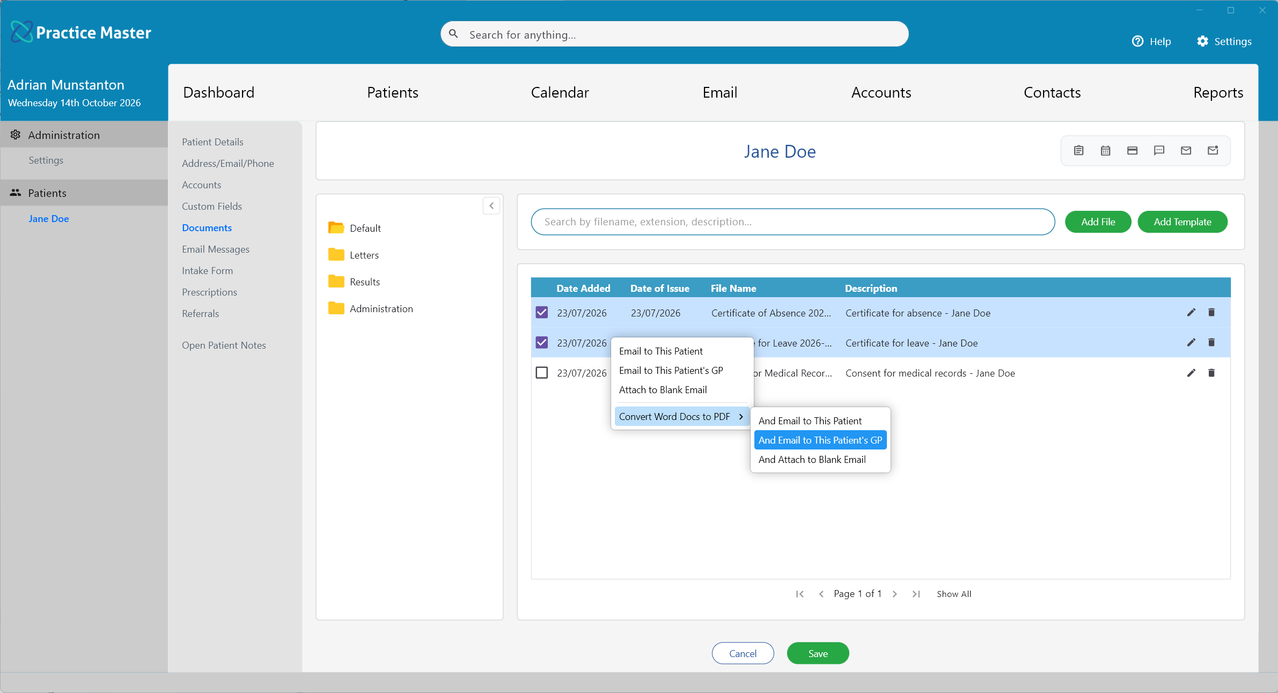1278x693 pixels.
Task: Select And Email to This Patient
Action: (820, 421)
